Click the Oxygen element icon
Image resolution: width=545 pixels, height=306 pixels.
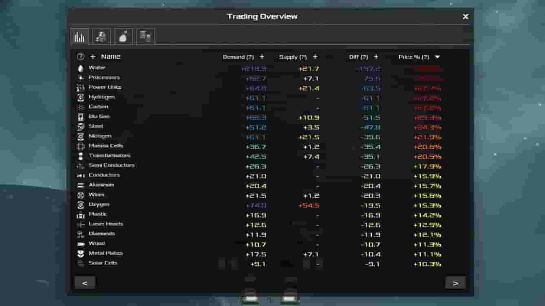(82, 204)
